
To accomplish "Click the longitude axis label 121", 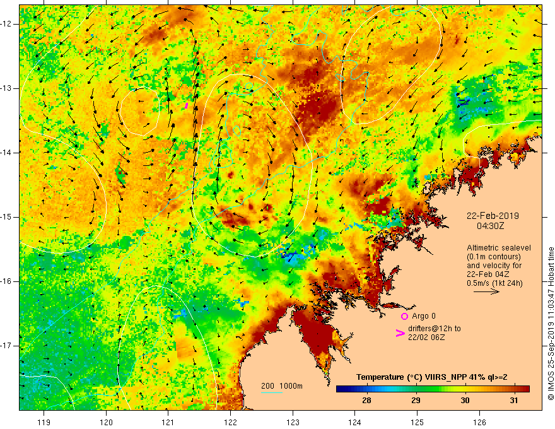I will [168, 422].
